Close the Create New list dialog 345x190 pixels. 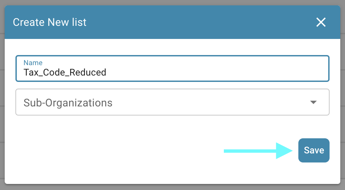321,22
